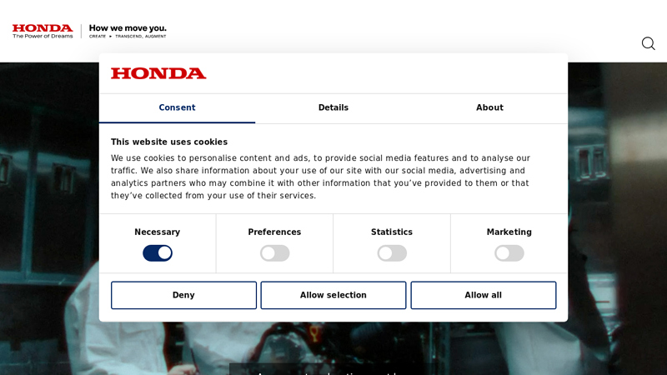This screenshot has height=375, width=667.
Task: Switch to the Consent tab
Action: [x=177, y=108]
